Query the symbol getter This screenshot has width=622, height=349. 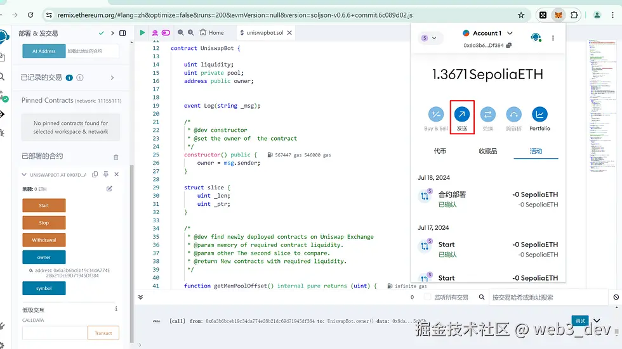tap(44, 288)
